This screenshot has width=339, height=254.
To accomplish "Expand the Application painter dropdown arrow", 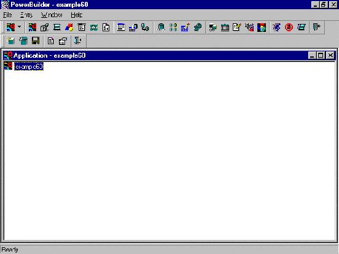I will [20, 27].
